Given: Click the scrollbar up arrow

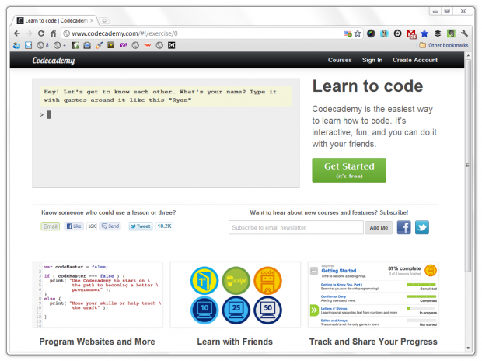Looking at the screenshot, I should pyautogui.click(x=468, y=56).
